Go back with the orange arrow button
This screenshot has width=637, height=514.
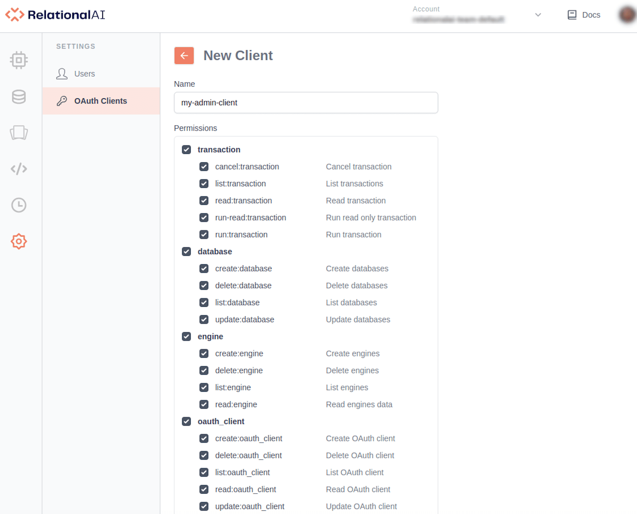[184, 55]
